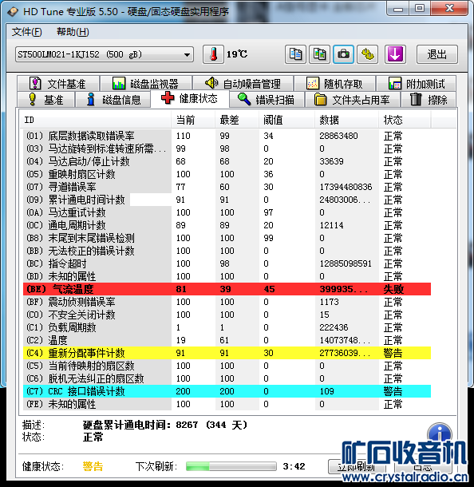Click the 数据 column header
The image size is (474, 487).
point(347,120)
